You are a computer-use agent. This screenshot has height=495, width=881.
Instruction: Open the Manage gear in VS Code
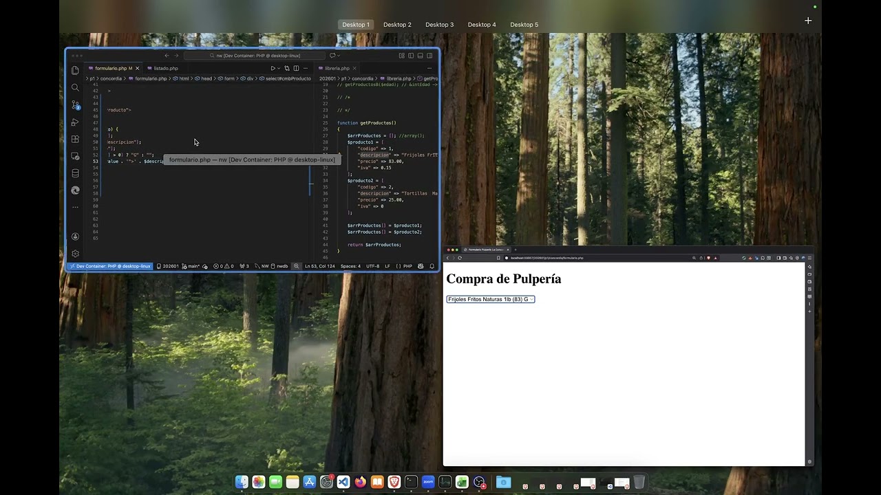tap(75, 254)
